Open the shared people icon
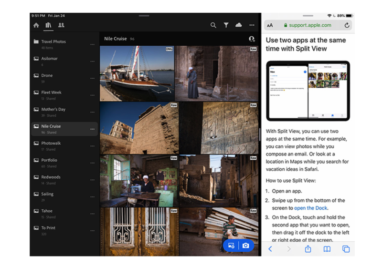Viewport: 382px width, 267px height. (x=61, y=25)
